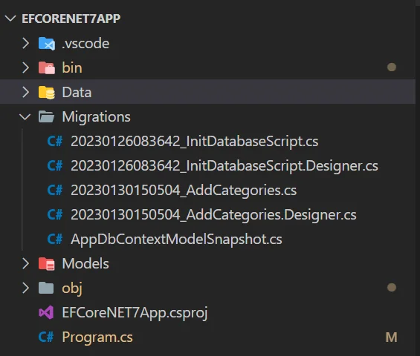The image size is (420, 356).
Task: Click the C# icon next to Program.cs
Action: [x=46, y=337]
